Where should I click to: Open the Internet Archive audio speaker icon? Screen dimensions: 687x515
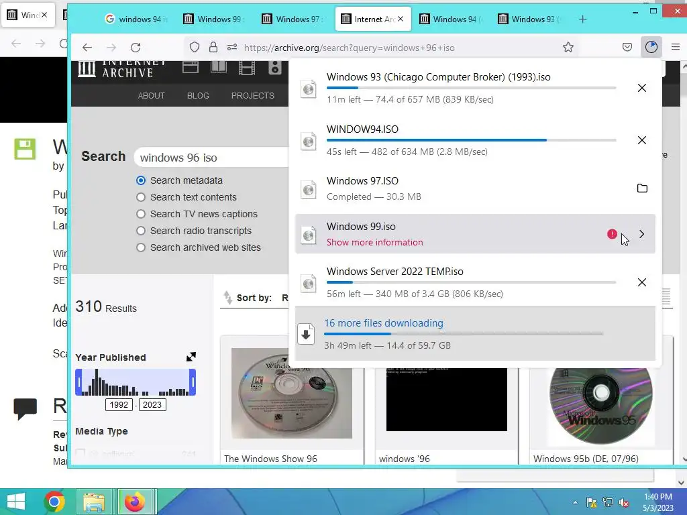[x=274, y=68]
